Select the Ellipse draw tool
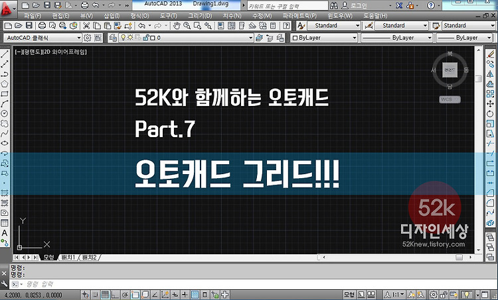This screenshot has width=498, height=300. pos(5,143)
